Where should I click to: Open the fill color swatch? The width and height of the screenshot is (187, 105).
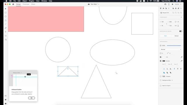[164, 57]
